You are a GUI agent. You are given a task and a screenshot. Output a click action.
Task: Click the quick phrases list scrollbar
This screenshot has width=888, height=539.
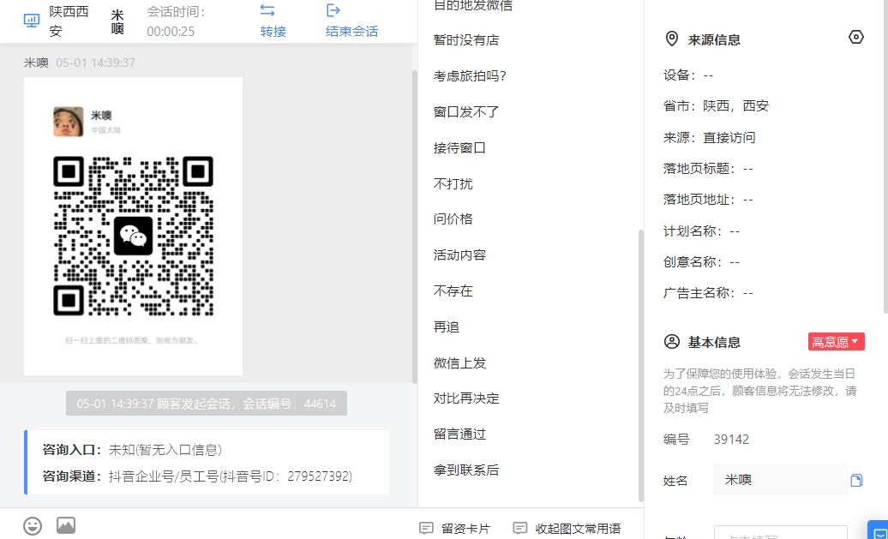[640, 365]
